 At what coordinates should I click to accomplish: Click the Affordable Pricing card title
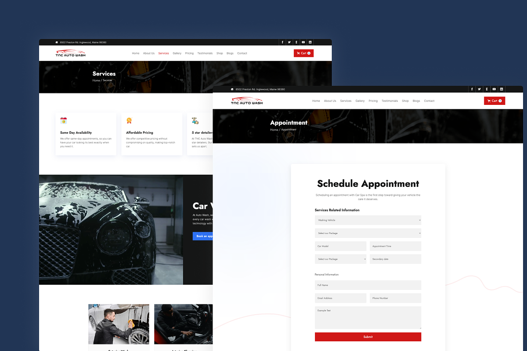click(140, 133)
